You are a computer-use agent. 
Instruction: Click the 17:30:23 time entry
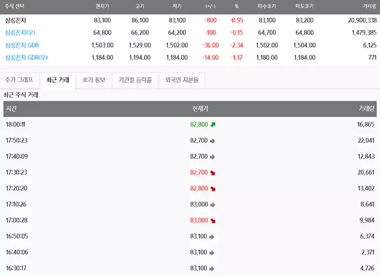[x=17, y=173]
